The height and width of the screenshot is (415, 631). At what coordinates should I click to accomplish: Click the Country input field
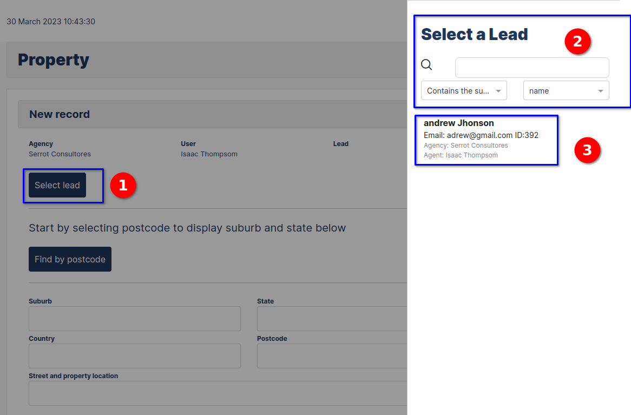134,356
